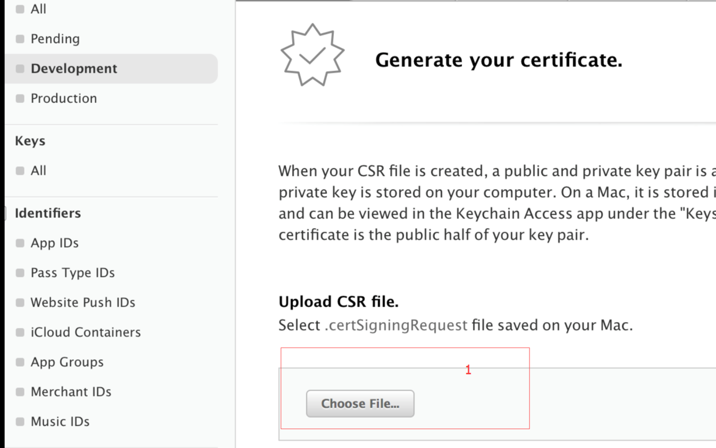Click the square bullet beside Development
716x448 pixels.
pyautogui.click(x=20, y=69)
